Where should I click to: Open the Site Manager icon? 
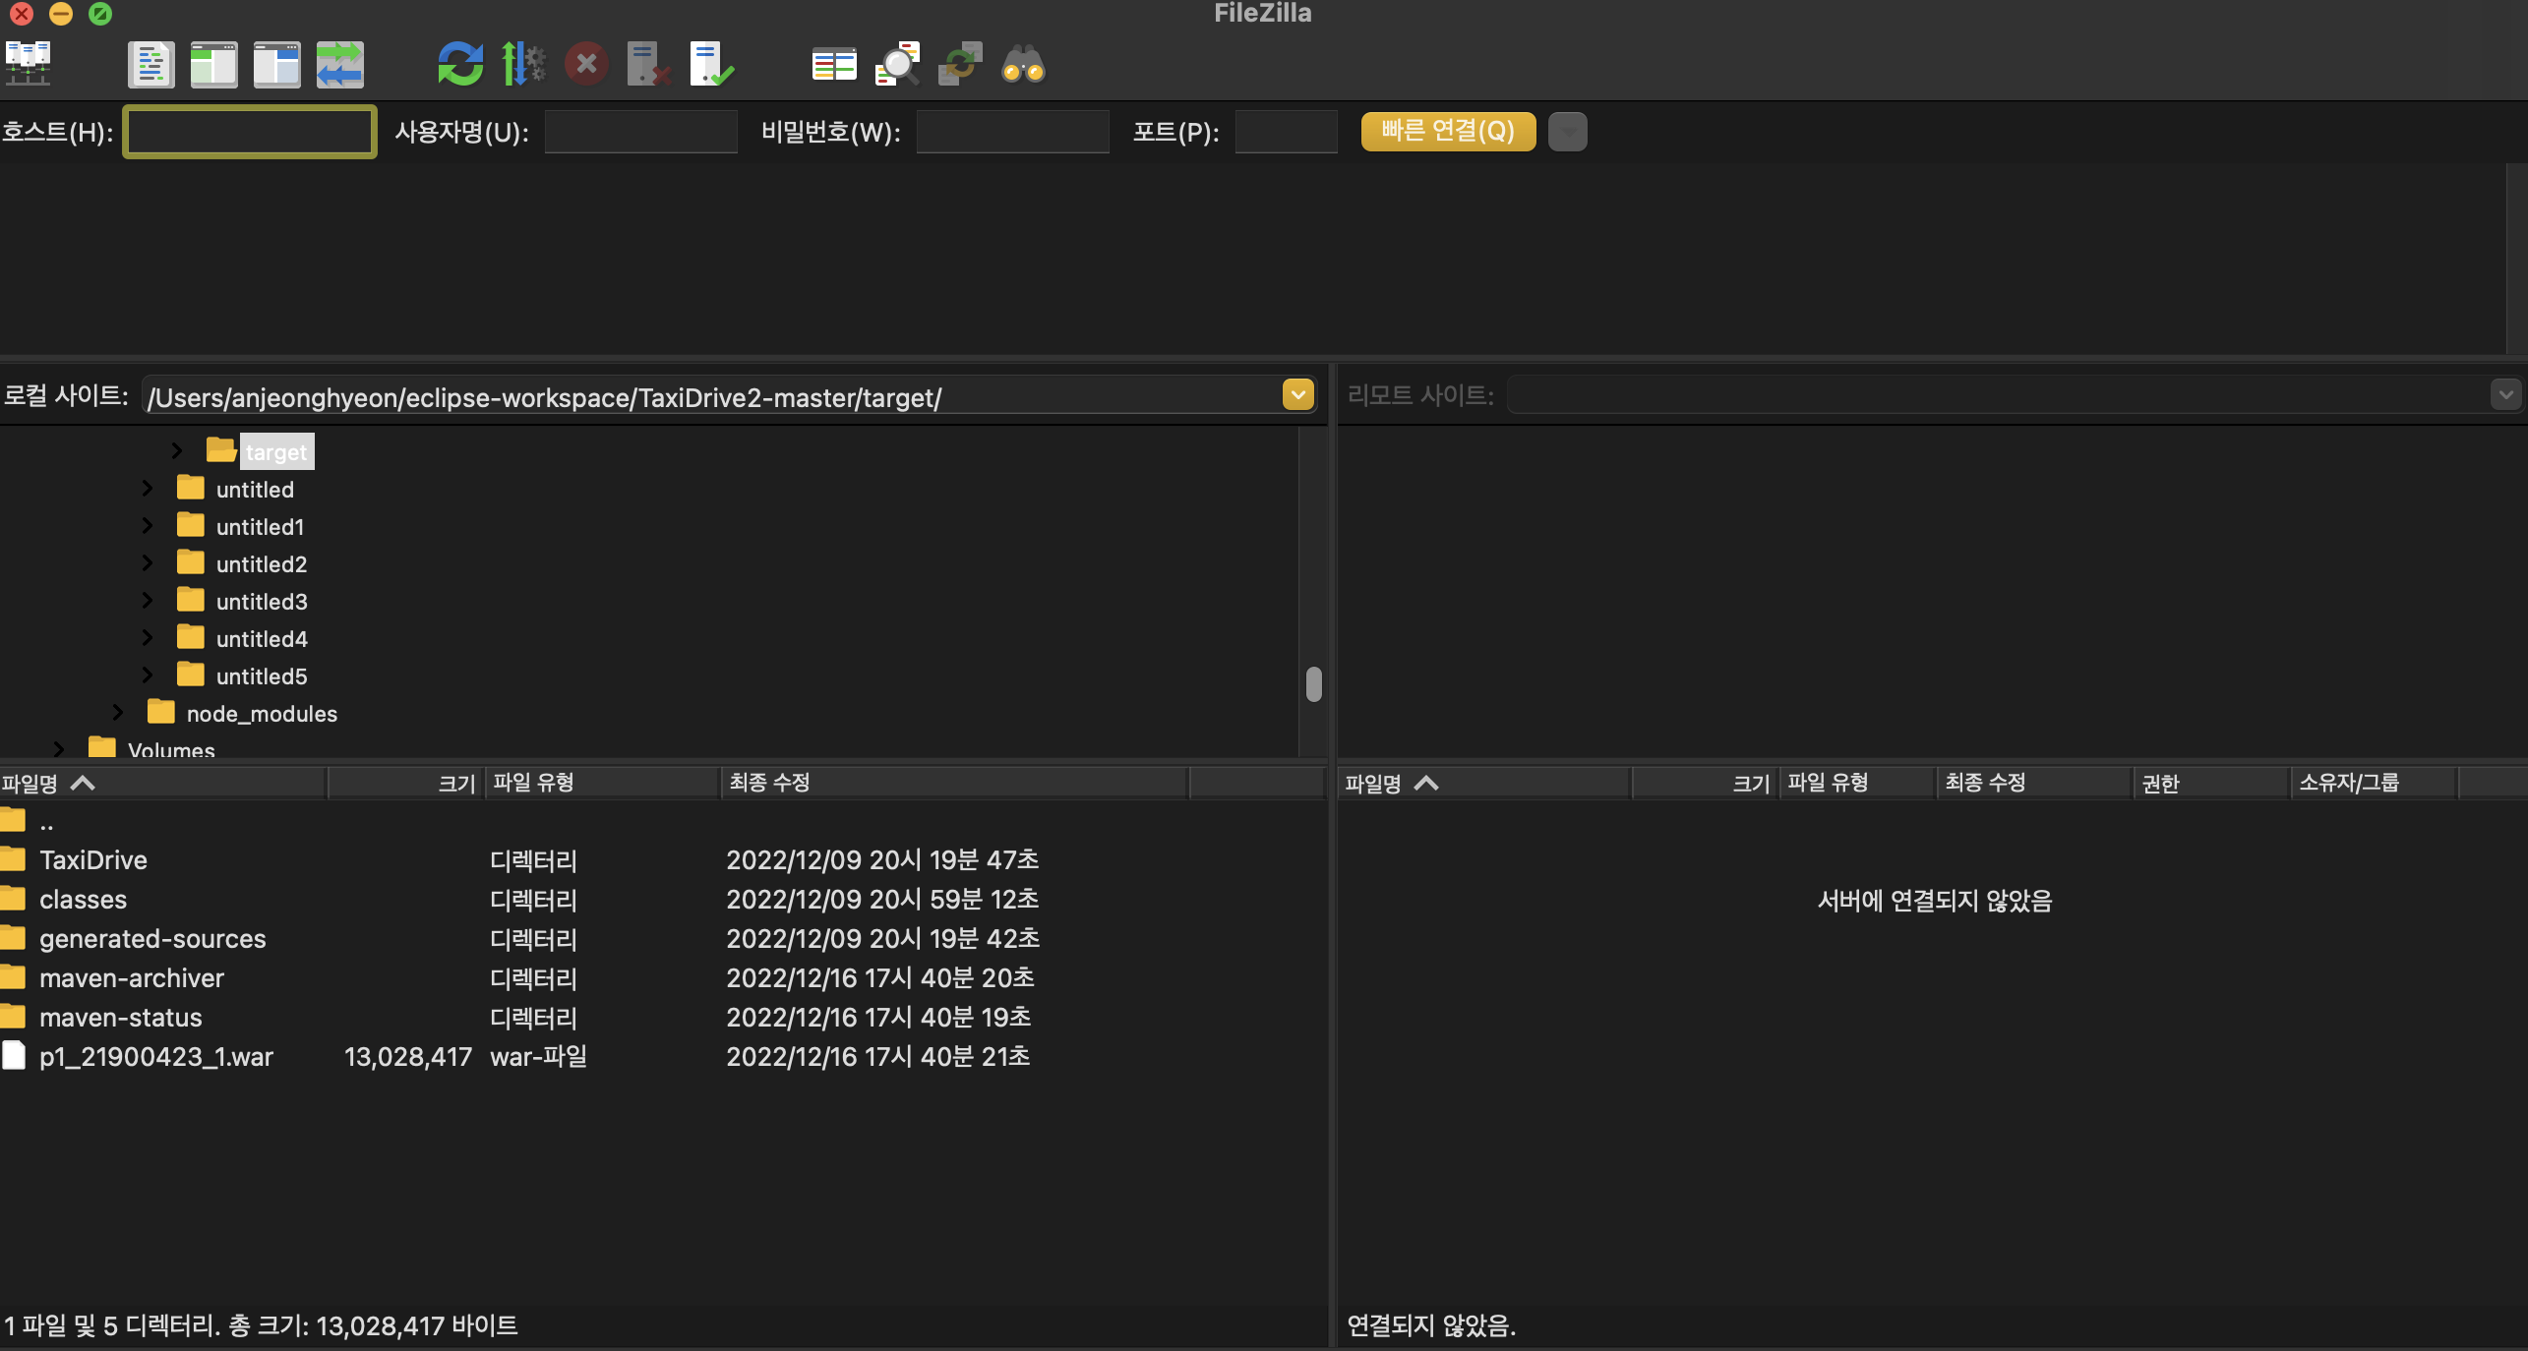(x=29, y=65)
